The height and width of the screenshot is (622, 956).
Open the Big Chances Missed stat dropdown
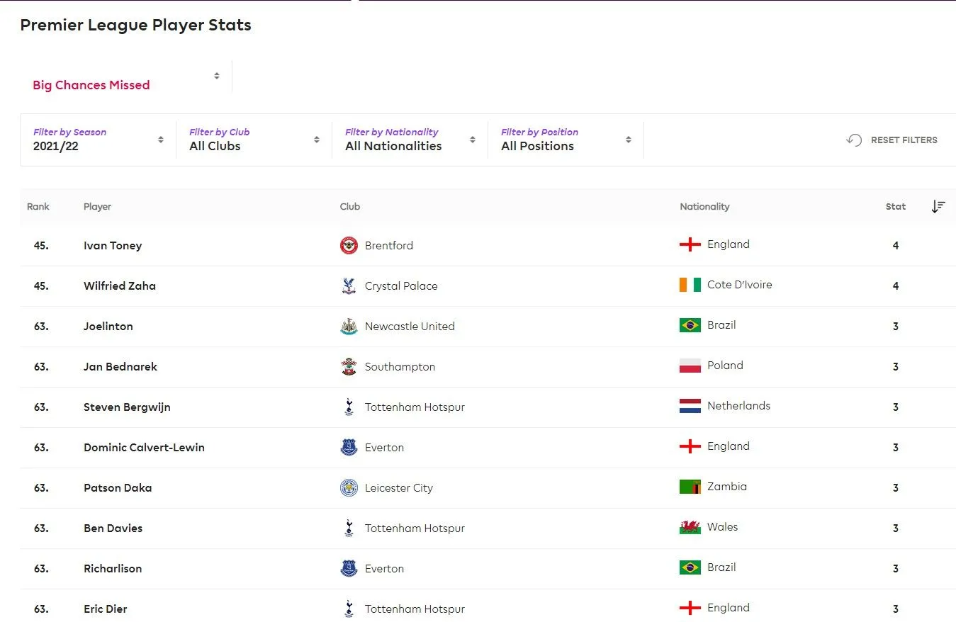point(125,78)
